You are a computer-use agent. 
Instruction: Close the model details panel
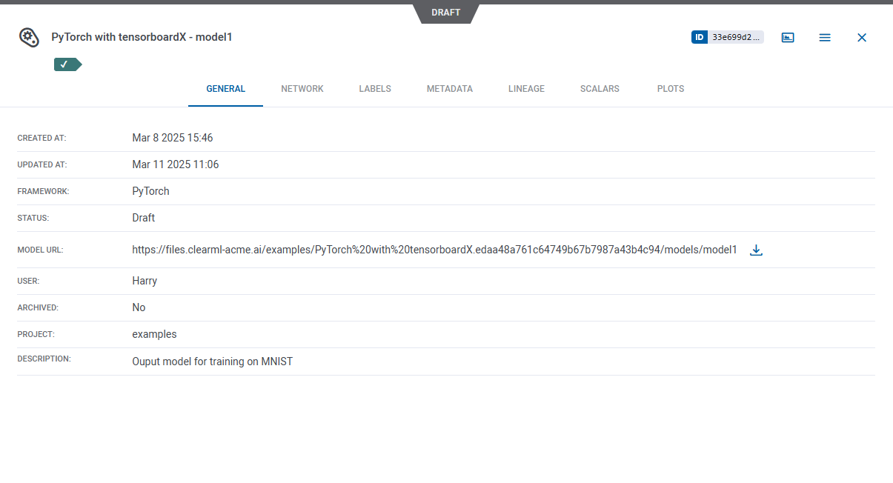tap(862, 37)
